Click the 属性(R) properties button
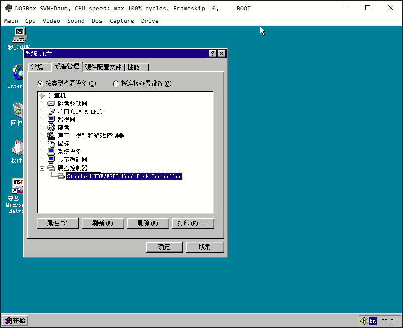Image resolution: width=403 pixels, height=328 pixels. (58, 223)
